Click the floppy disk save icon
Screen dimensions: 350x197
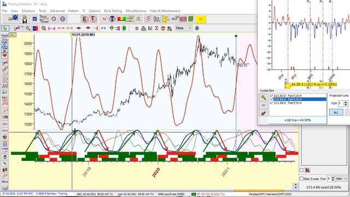[x=25, y=20]
